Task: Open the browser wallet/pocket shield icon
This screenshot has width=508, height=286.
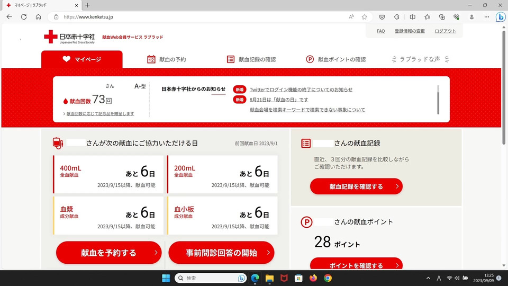Action: 382,17
